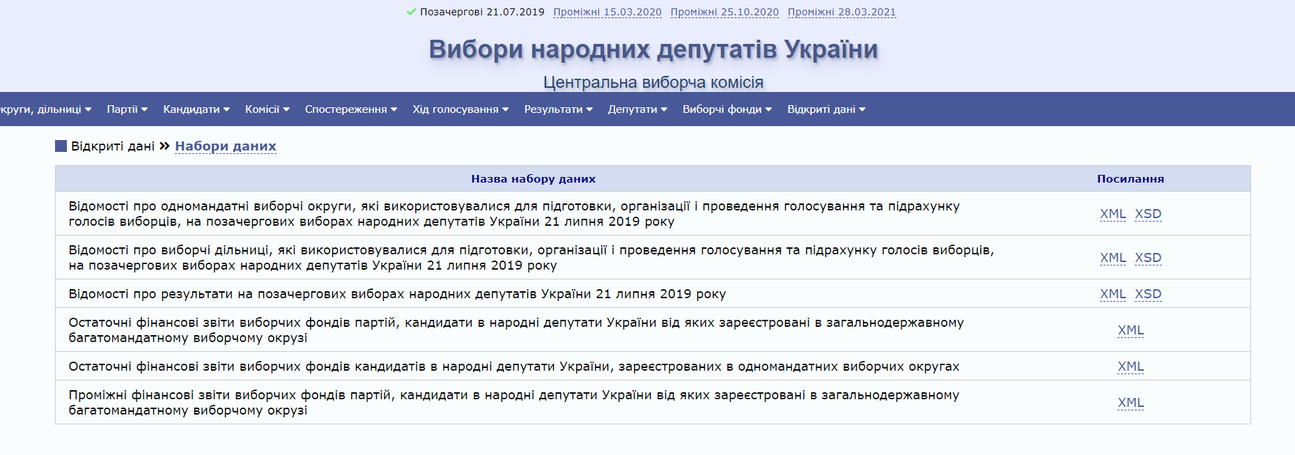
Task: Download XSD for election results data
Action: click(1148, 294)
